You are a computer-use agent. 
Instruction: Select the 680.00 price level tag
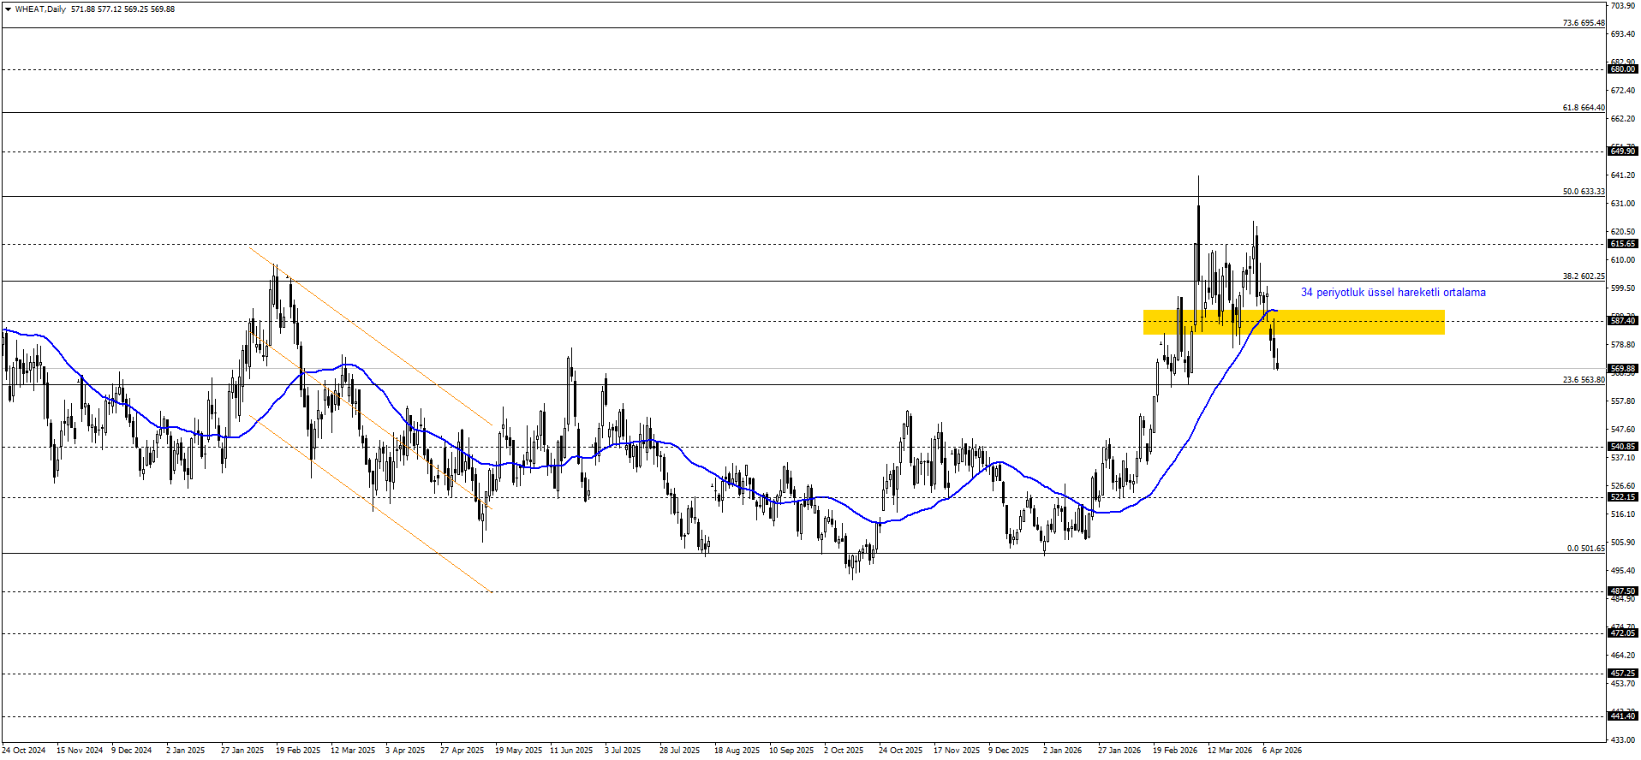1622,69
